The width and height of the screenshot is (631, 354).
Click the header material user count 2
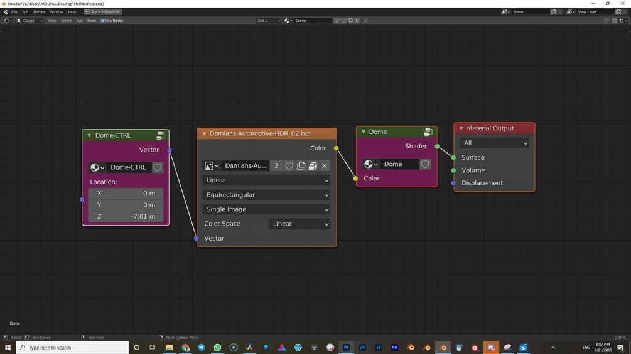337,21
